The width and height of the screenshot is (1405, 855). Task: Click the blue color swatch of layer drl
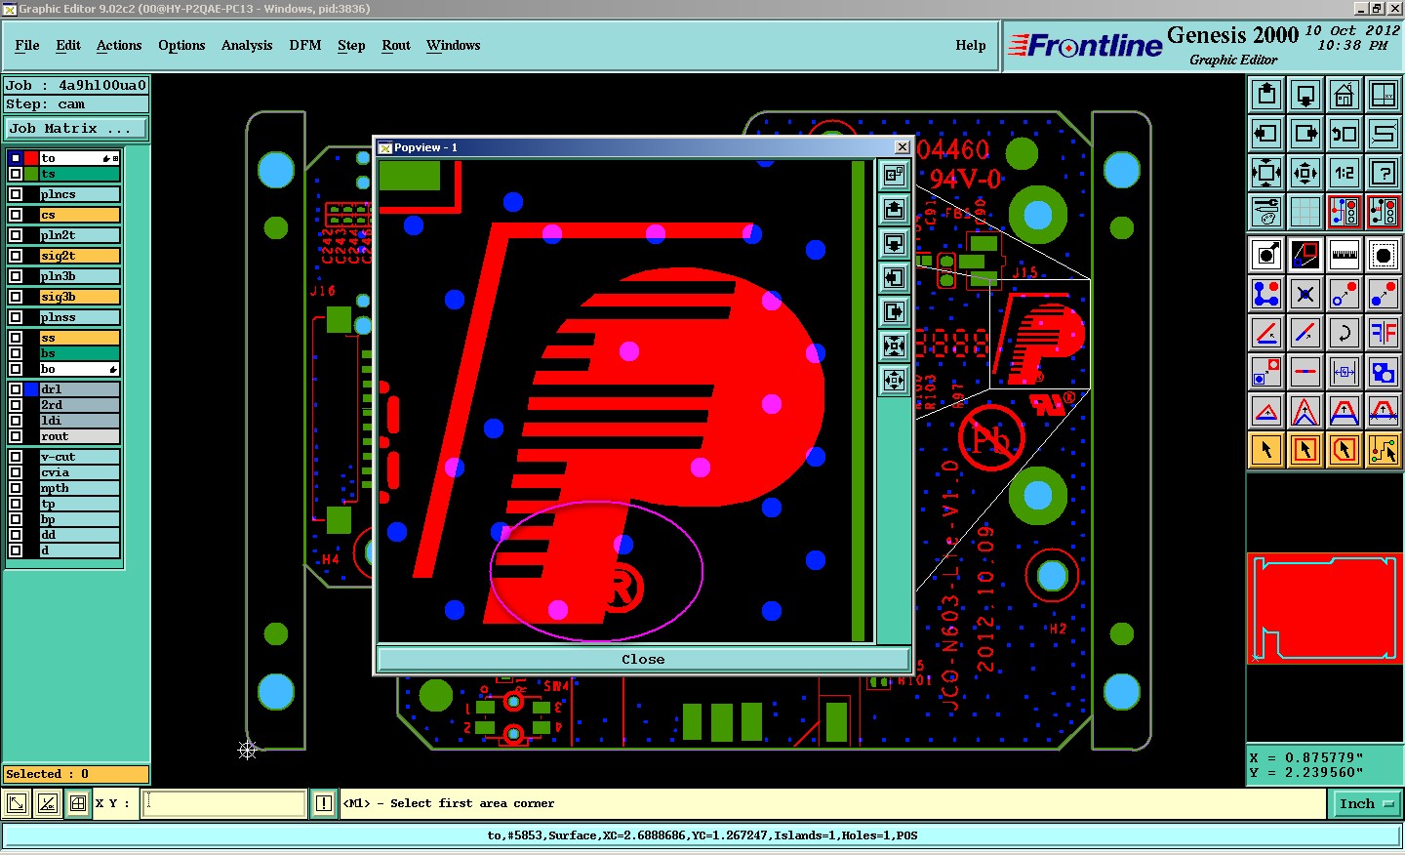coord(31,389)
